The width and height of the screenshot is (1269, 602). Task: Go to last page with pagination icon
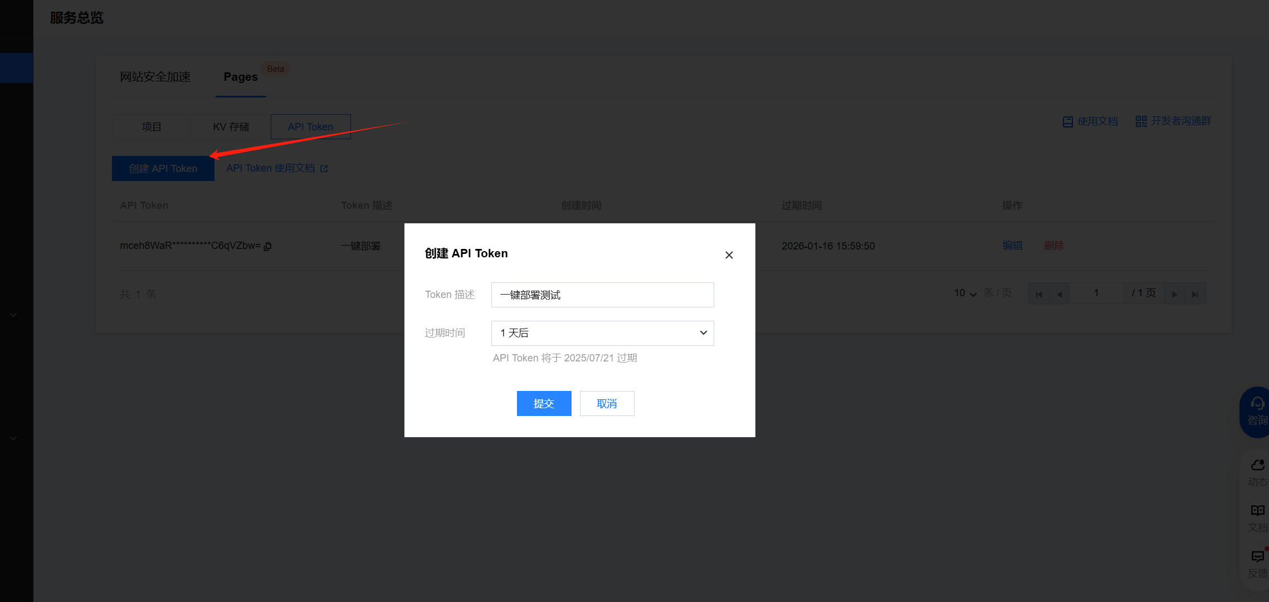(x=1195, y=294)
